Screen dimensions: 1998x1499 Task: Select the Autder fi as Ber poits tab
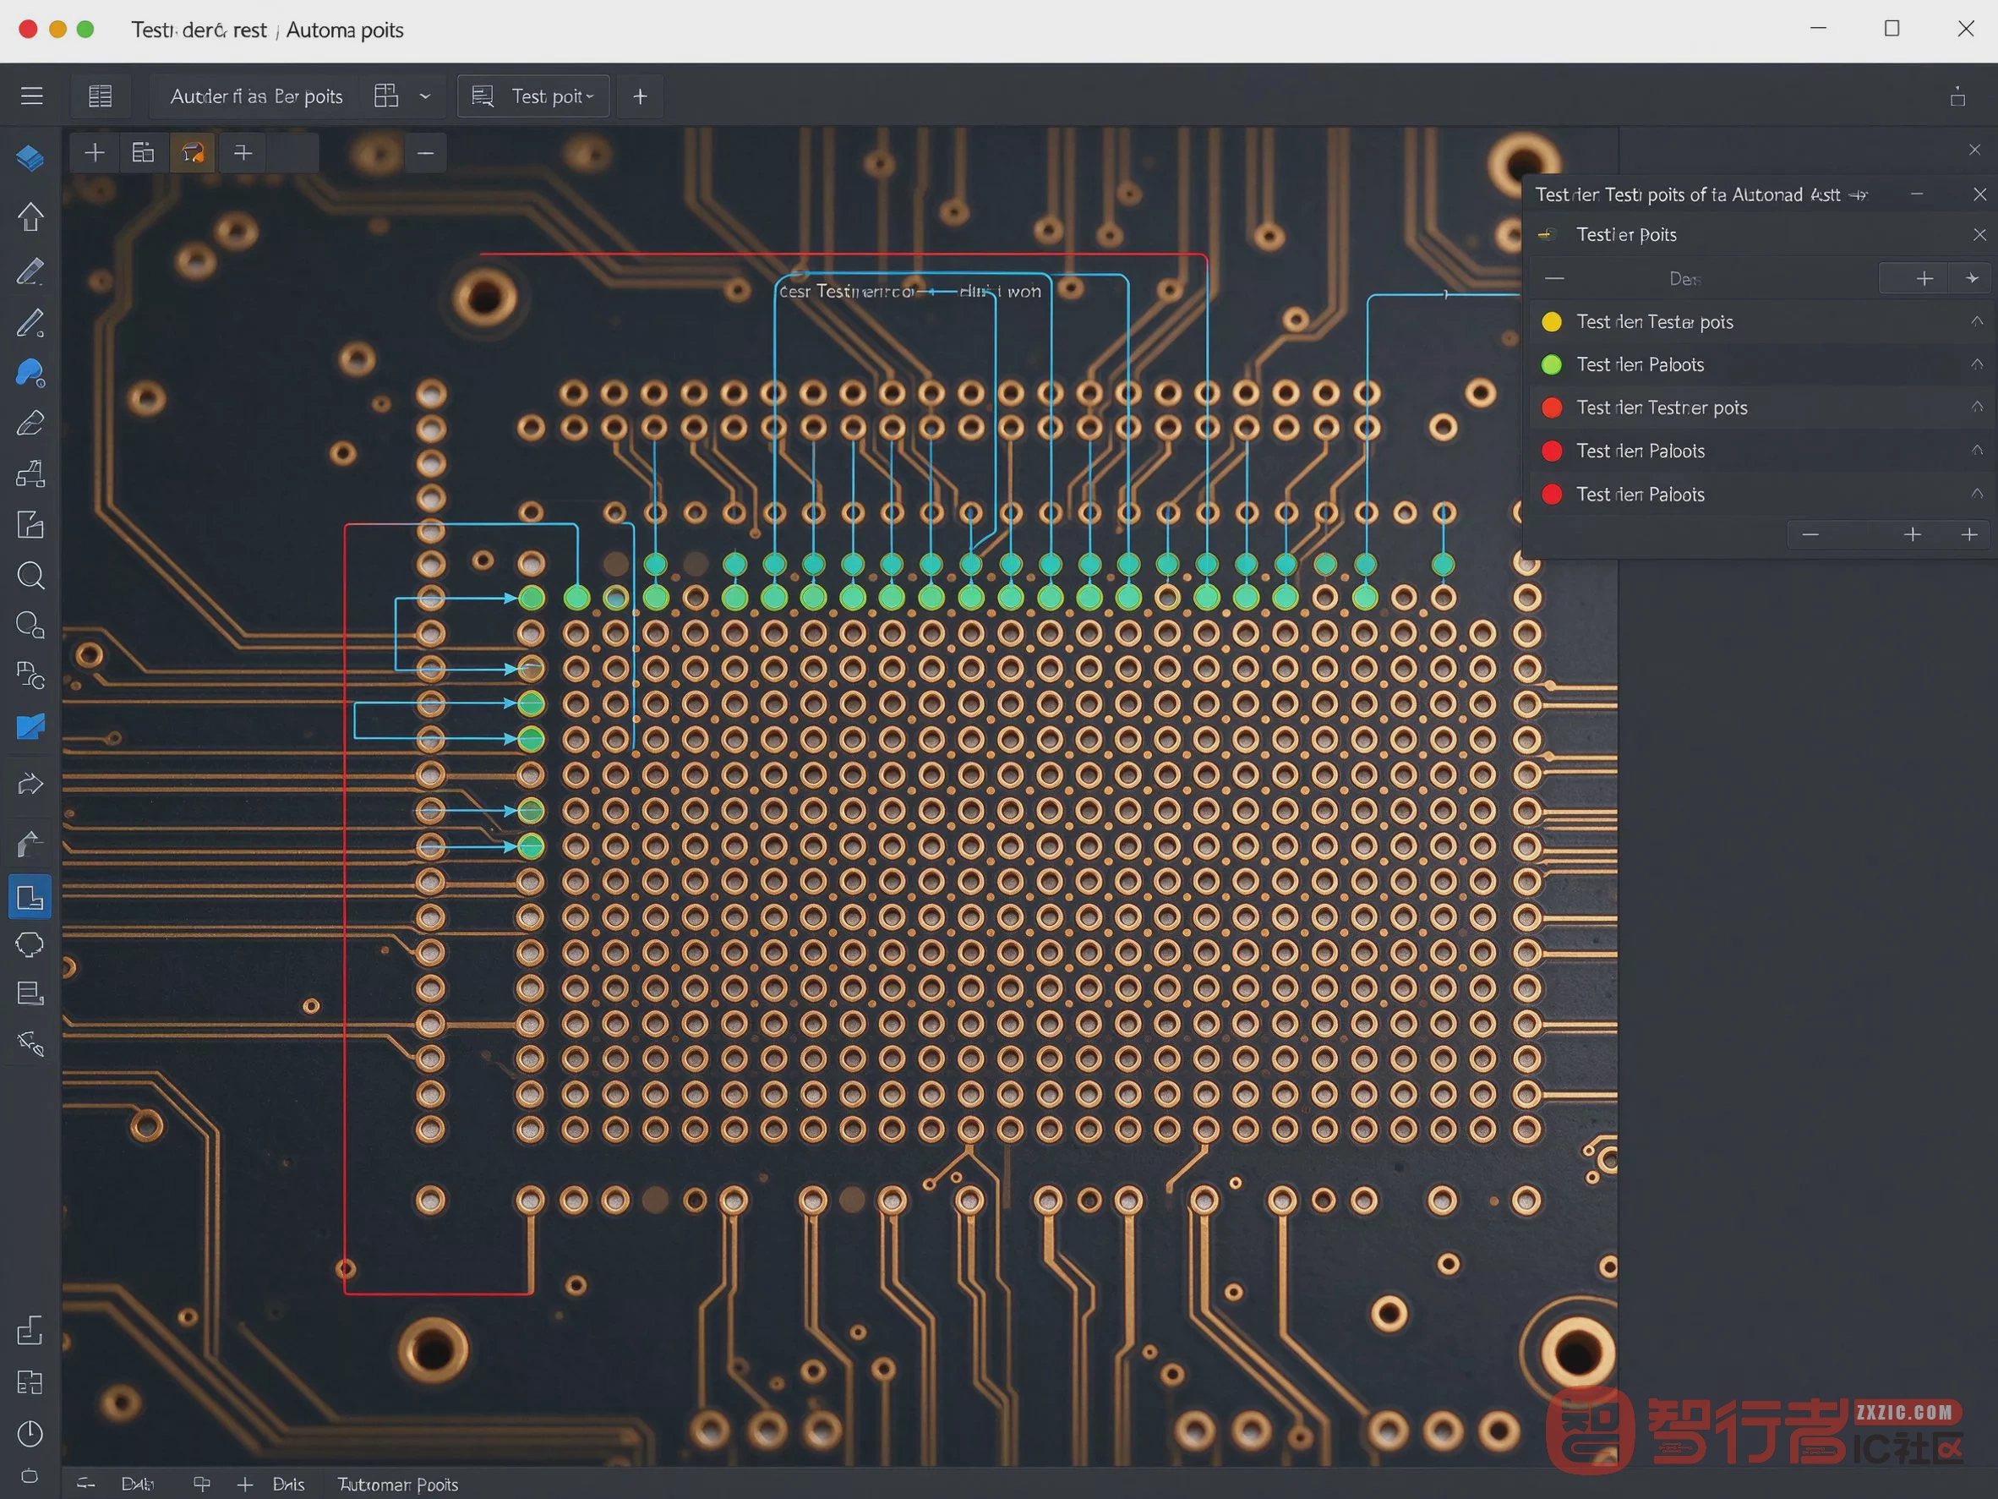[257, 96]
